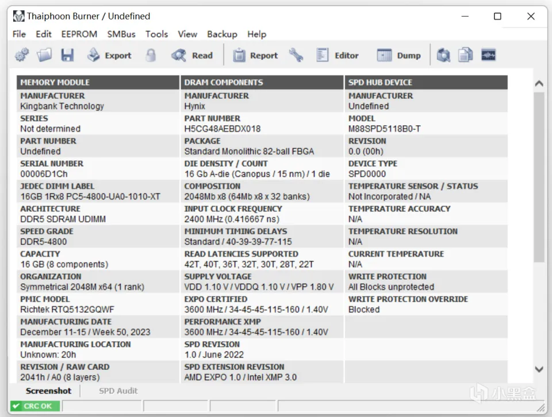Click the gear settings icon in toolbar

tap(22, 55)
